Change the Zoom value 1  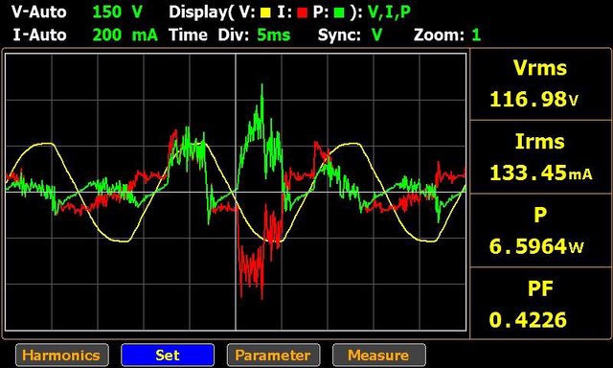(476, 35)
